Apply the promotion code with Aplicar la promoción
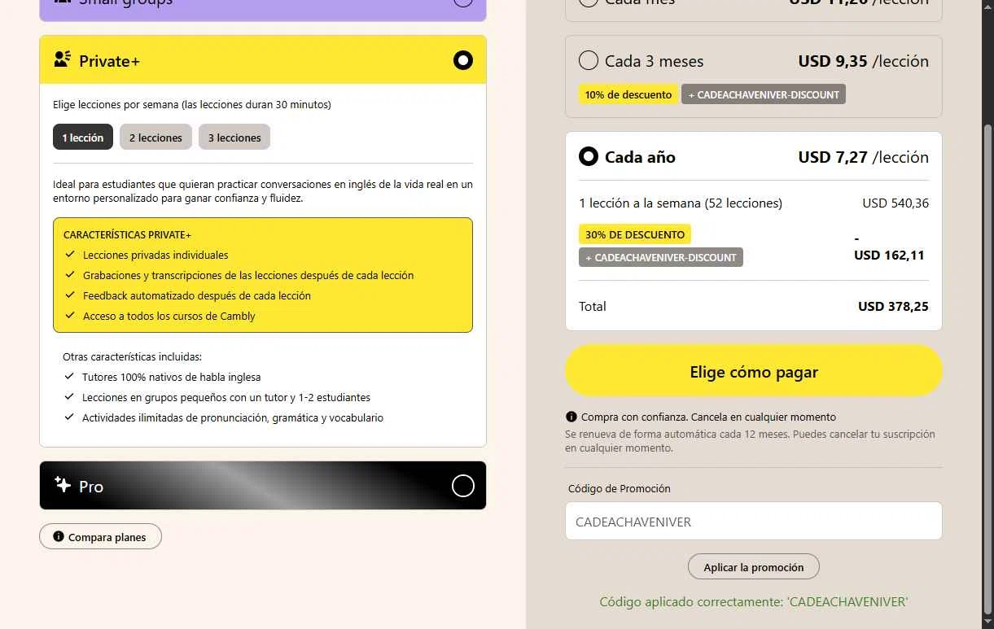The height and width of the screenshot is (629, 994). tap(754, 567)
